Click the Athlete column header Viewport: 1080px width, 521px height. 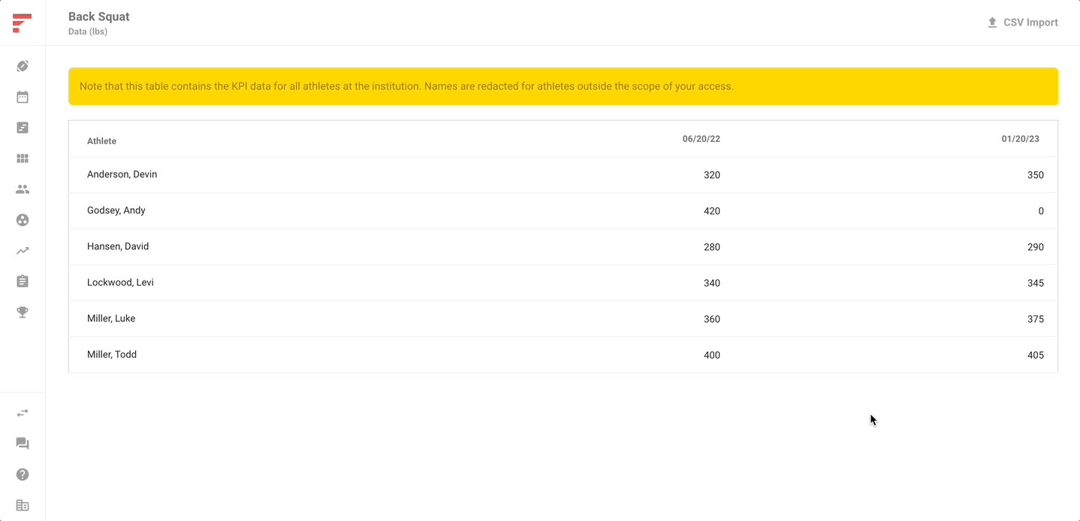[101, 141]
